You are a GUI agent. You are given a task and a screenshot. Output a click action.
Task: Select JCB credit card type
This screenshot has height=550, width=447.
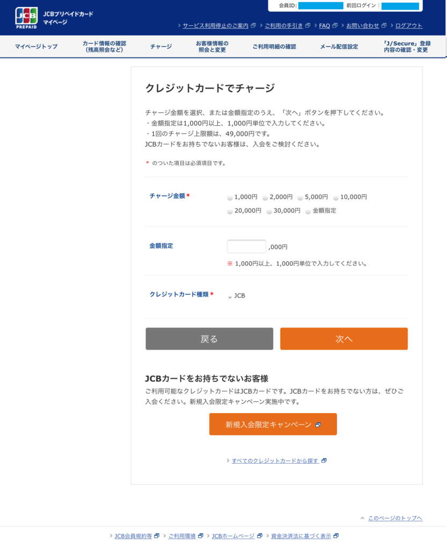230,296
